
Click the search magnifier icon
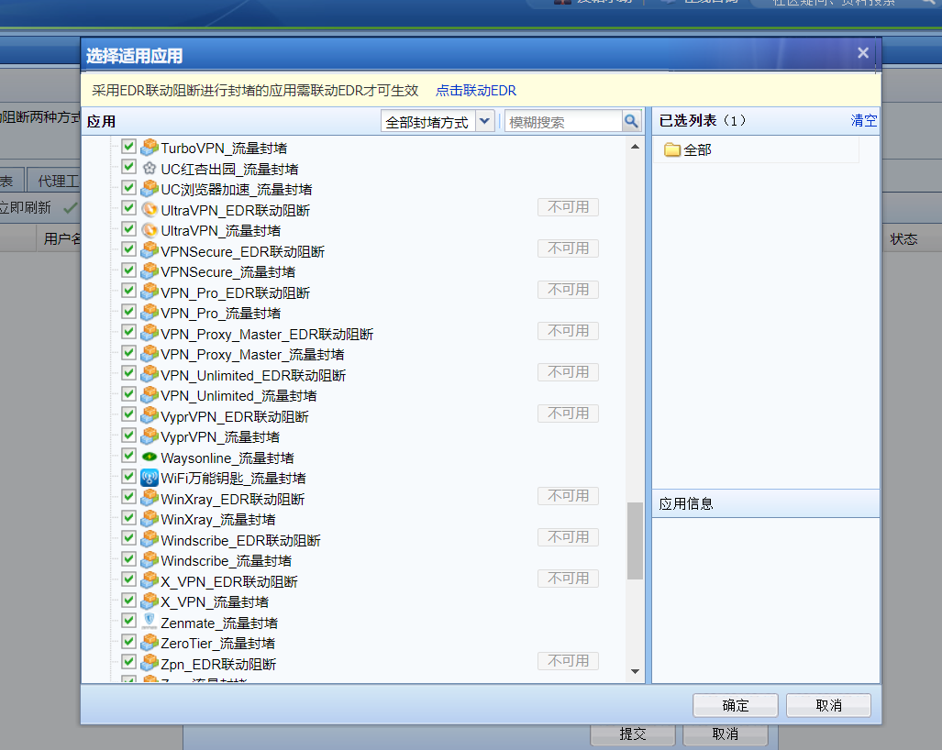[631, 122]
